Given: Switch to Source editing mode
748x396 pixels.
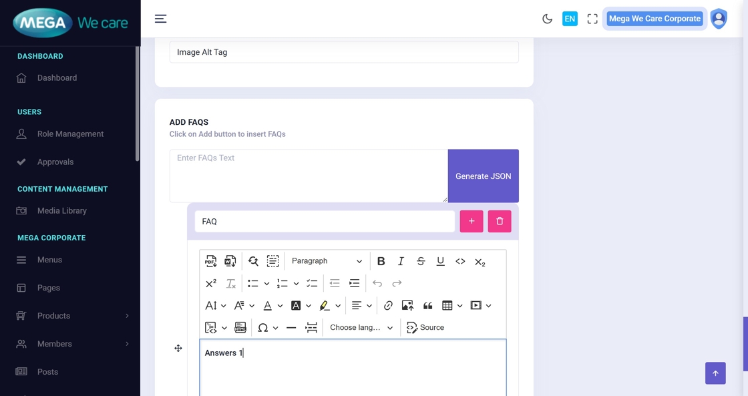Looking at the screenshot, I should [x=425, y=327].
